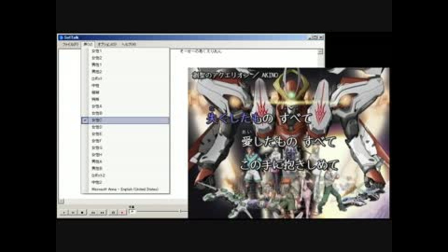Maximize the SofTalk window
Image resolution: width=448 pixels, height=252 pixels.
(315, 37)
